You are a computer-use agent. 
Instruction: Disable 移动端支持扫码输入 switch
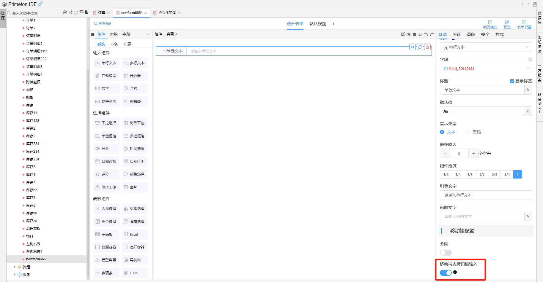[x=446, y=273]
